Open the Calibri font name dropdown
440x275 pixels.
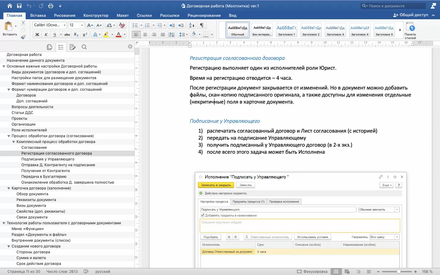[x=64, y=25]
